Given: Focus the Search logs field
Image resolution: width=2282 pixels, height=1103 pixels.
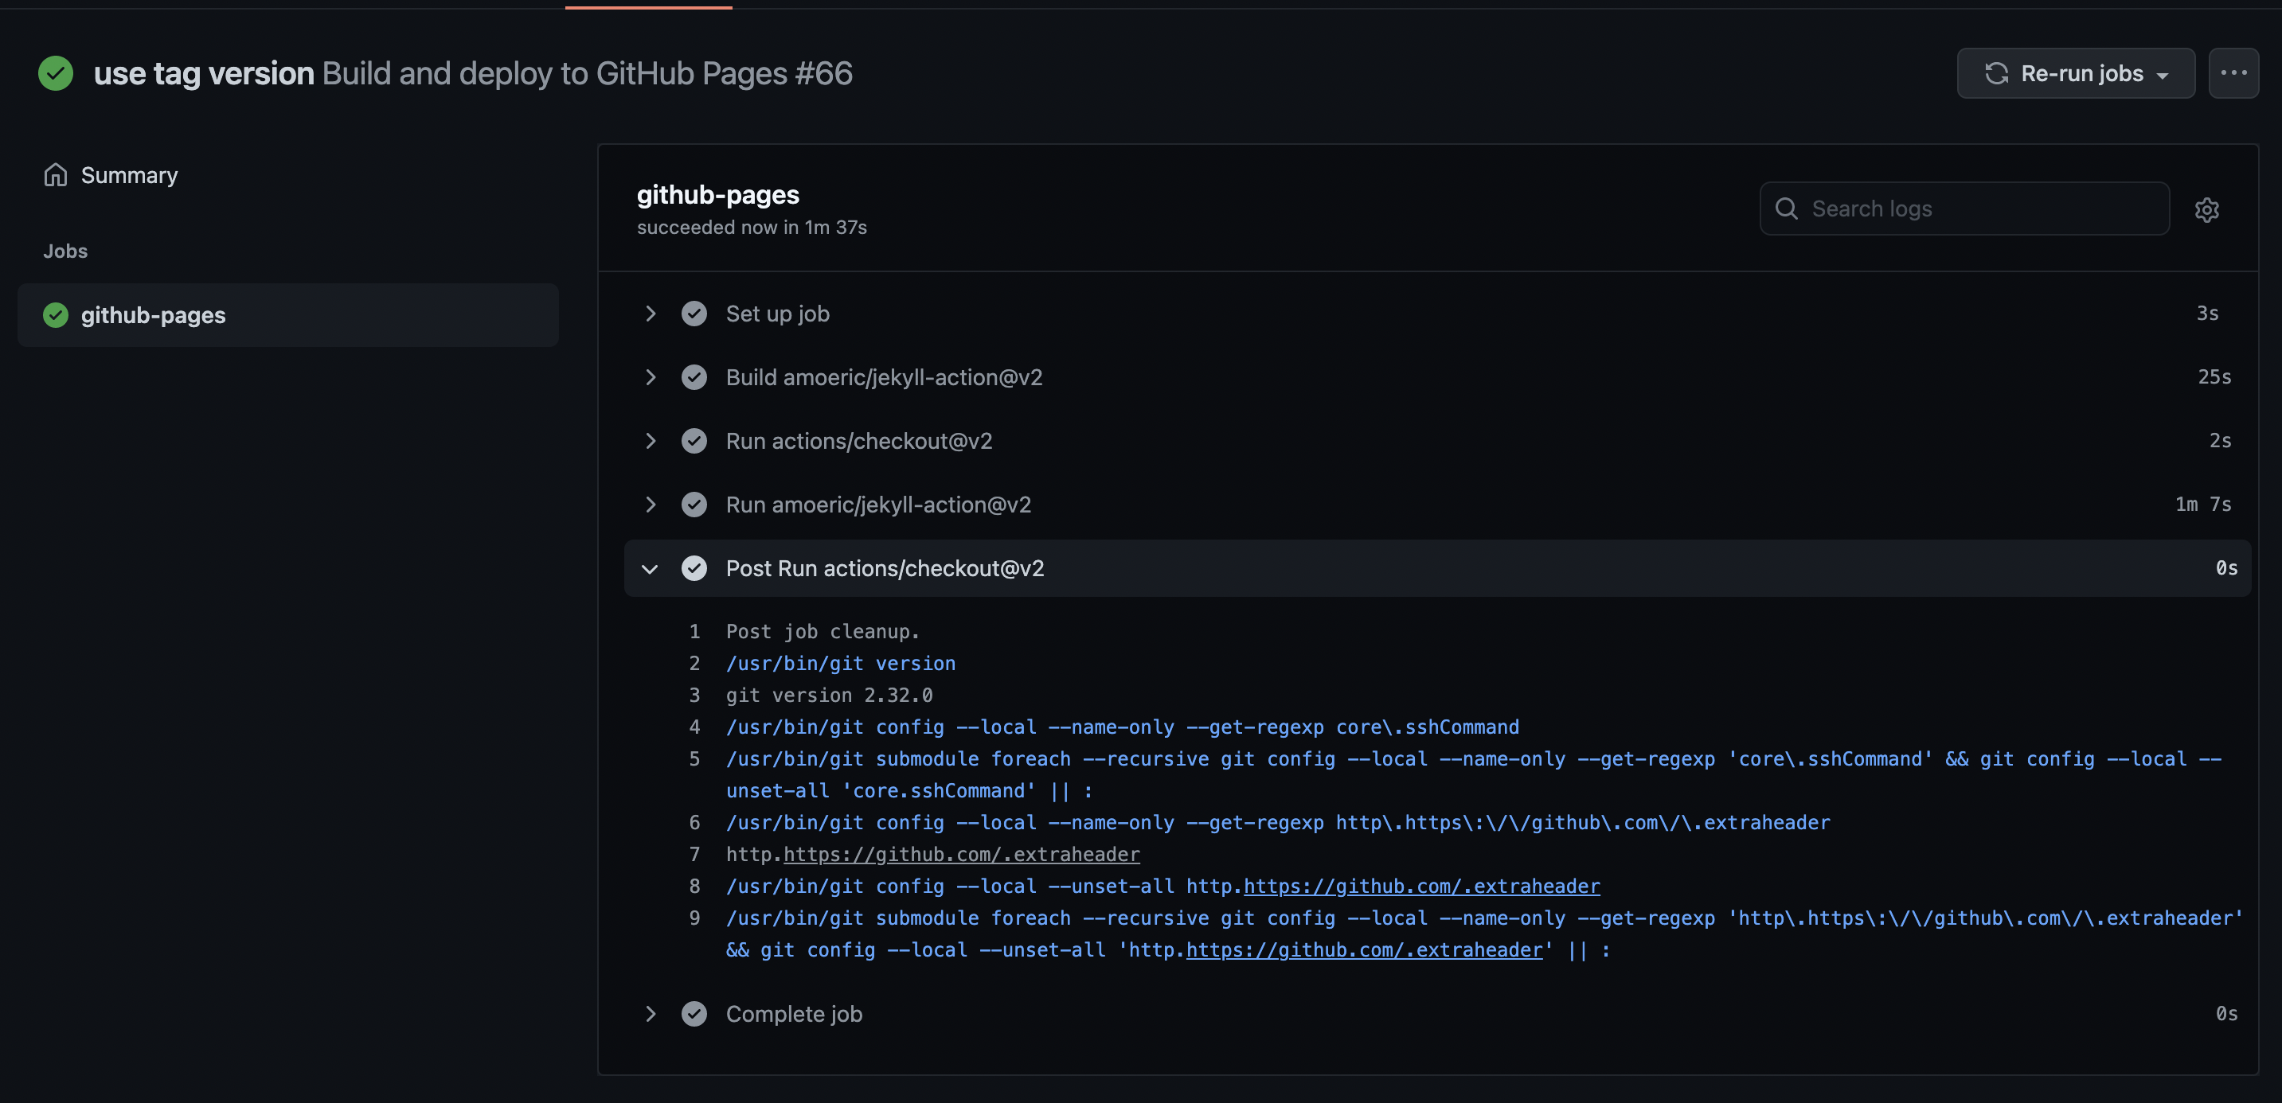Looking at the screenshot, I should (1964, 209).
